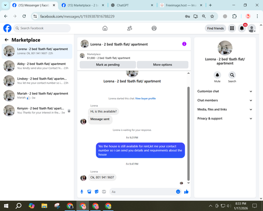The image size is (263, 211).
Task: Send a voice clip microphone icon
Action: click(82, 191)
